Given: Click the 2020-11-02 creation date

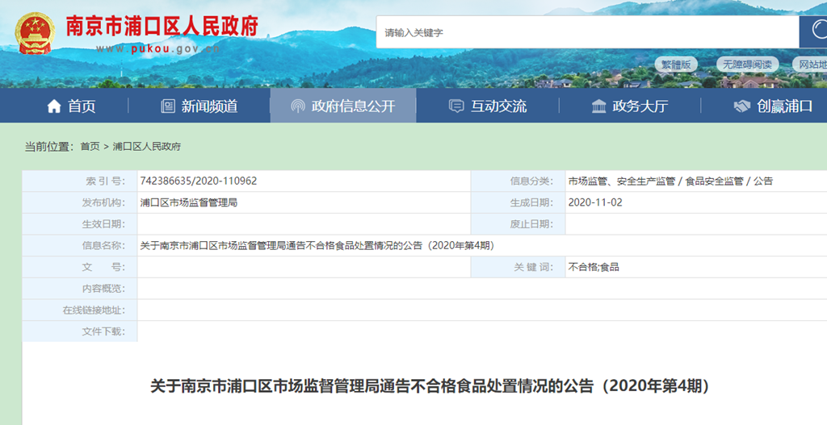Looking at the screenshot, I should pos(595,202).
